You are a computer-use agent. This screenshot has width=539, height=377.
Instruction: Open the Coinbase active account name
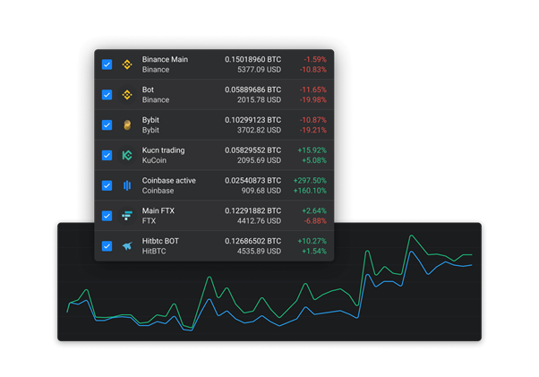coord(168,181)
